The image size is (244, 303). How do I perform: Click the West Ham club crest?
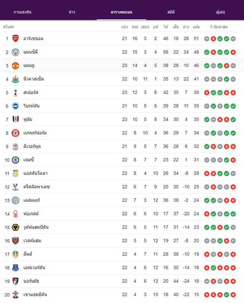coord(16,241)
